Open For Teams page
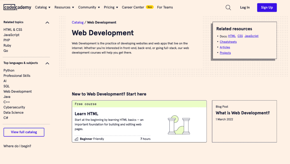The height and width of the screenshot is (164, 290). coord(165,7)
